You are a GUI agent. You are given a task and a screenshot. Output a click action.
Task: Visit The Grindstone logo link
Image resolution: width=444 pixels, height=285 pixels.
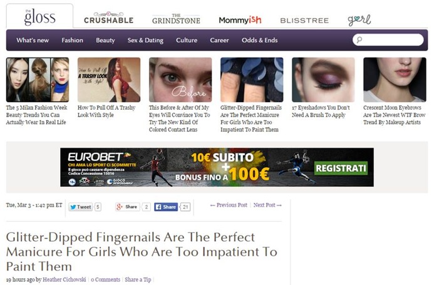click(176, 19)
